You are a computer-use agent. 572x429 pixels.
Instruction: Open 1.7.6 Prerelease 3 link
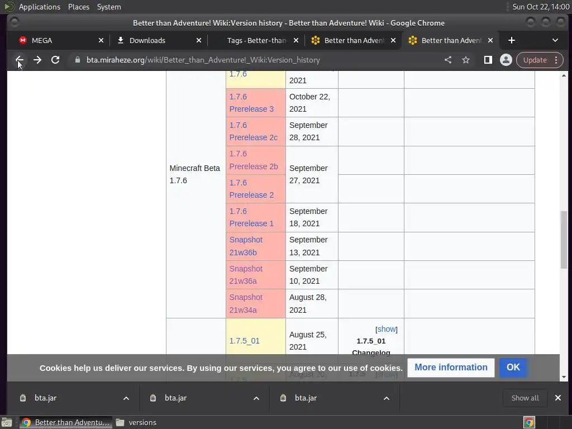pyautogui.click(x=251, y=103)
